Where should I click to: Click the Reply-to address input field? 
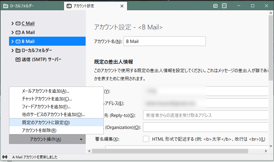[205, 115]
